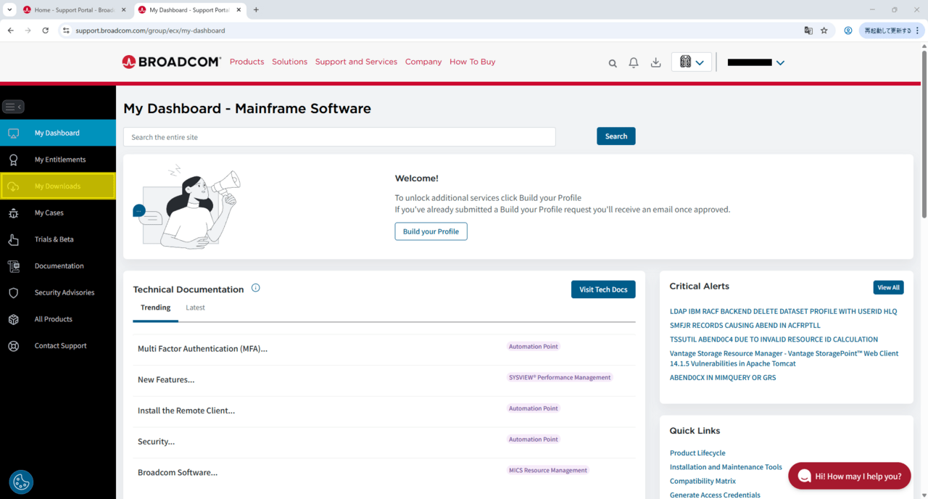Click the My Cases bug icon
This screenshot has width=928, height=499.
(x=13, y=213)
